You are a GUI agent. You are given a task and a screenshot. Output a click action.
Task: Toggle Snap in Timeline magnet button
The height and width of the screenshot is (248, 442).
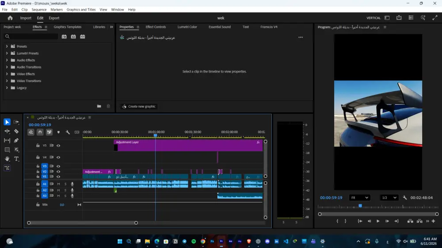pyautogui.click(x=40, y=132)
